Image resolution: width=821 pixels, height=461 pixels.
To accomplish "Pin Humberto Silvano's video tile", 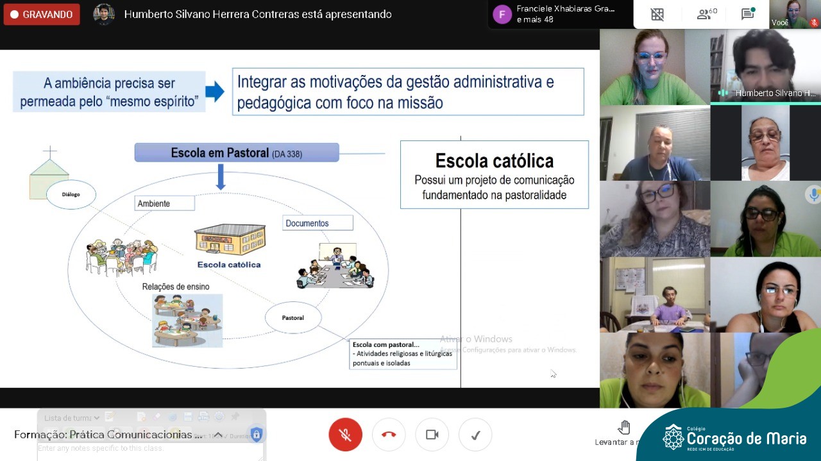I will 765,67.
